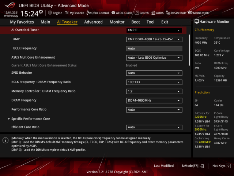Launch MemTest86 icon
This screenshot has height=176, width=234.
click(190, 13)
